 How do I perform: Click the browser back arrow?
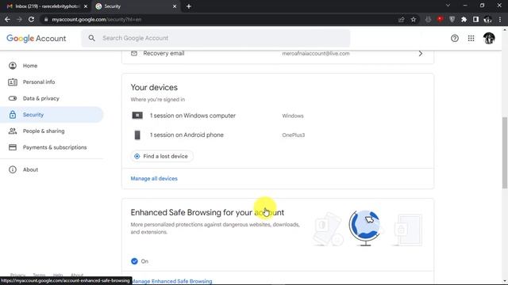pos(7,19)
